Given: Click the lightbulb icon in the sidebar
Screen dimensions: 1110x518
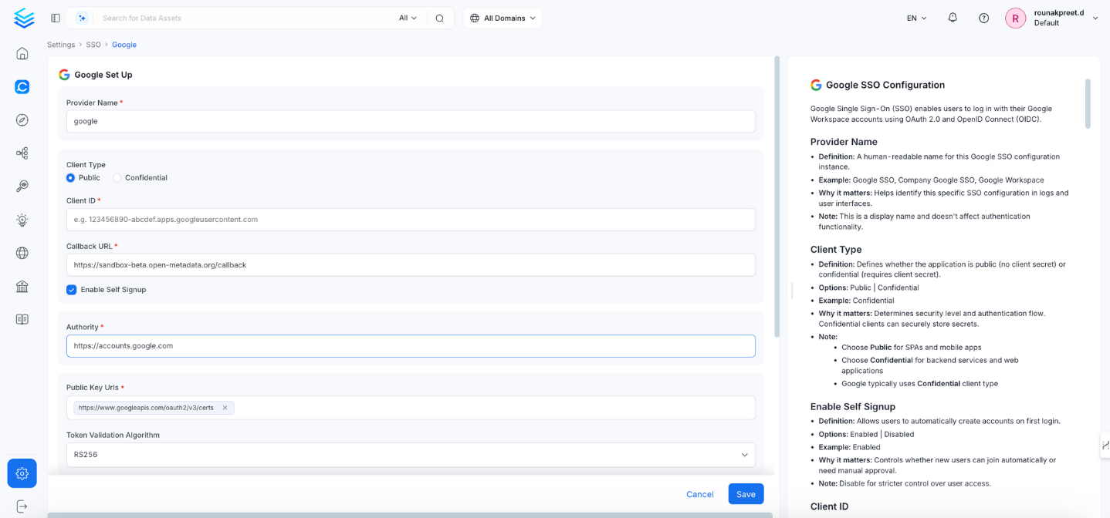Looking at the screenshot, I should (x=22, y=220).
